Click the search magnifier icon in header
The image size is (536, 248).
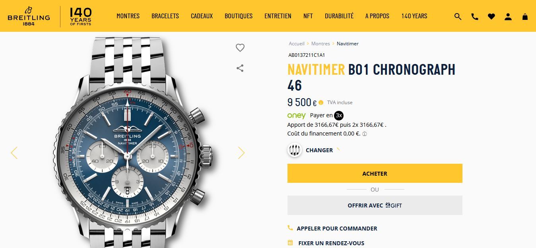pyautogui.click(x=458, y=16)
